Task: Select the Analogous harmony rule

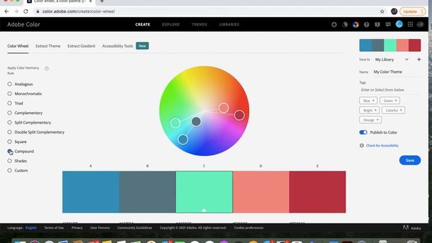Action: coord(9,84)
